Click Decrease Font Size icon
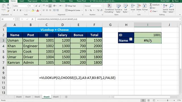This screenshot has height=102, width=182. 40,6
